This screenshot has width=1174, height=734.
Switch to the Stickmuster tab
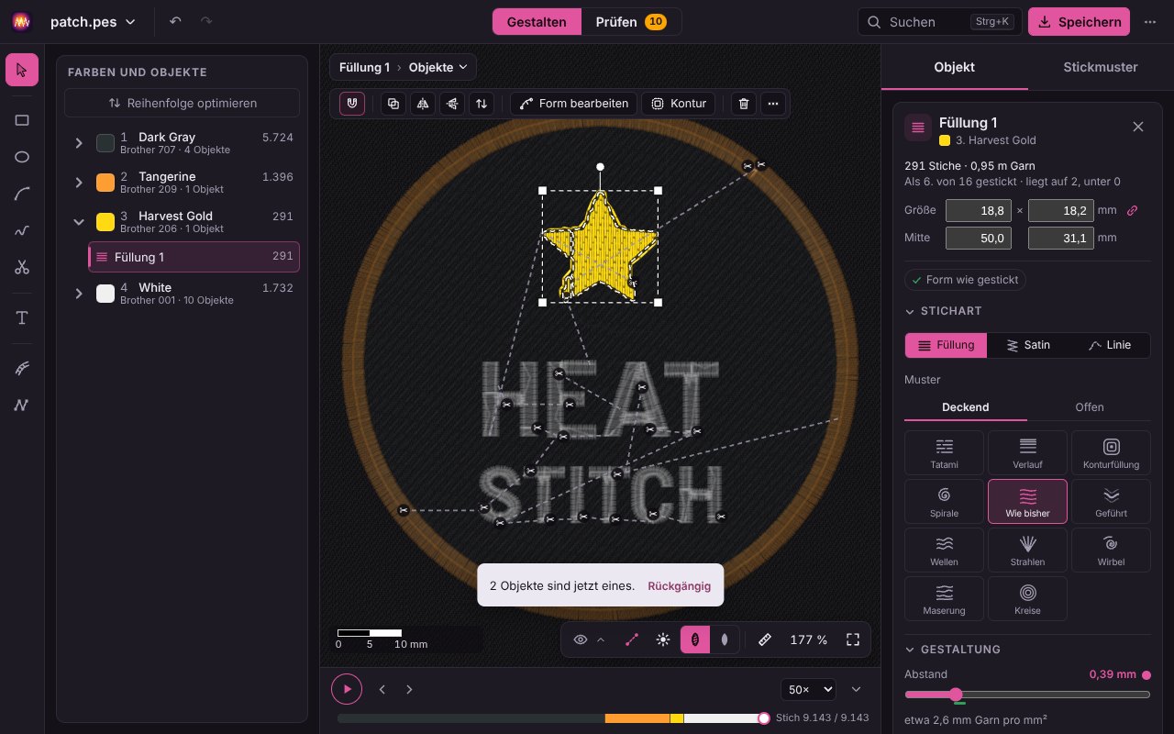pos(1101,67)
